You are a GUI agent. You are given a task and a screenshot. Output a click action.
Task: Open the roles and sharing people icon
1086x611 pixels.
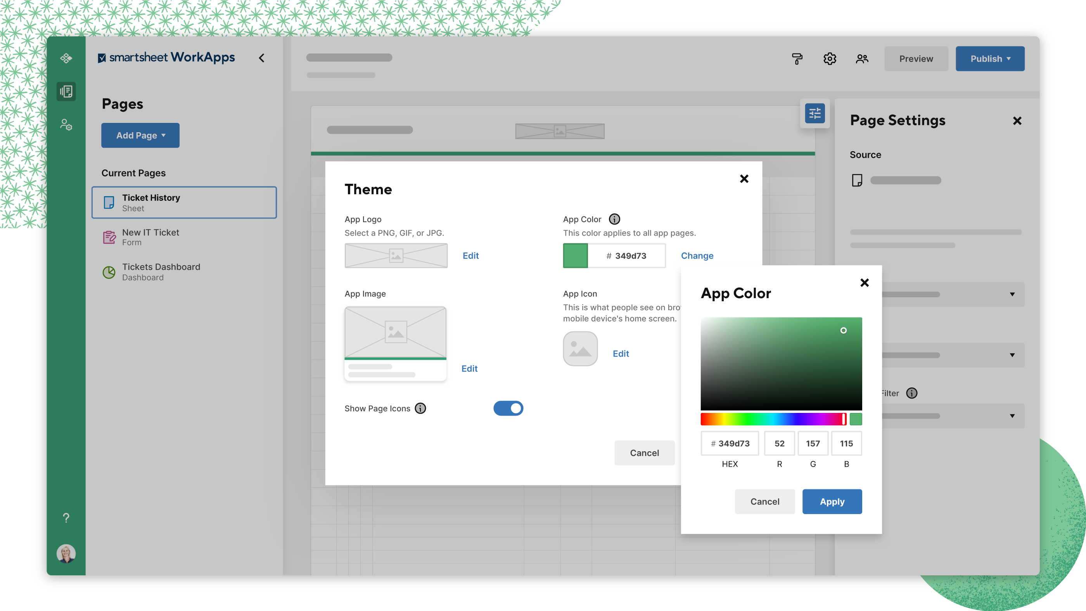point(862,59)
